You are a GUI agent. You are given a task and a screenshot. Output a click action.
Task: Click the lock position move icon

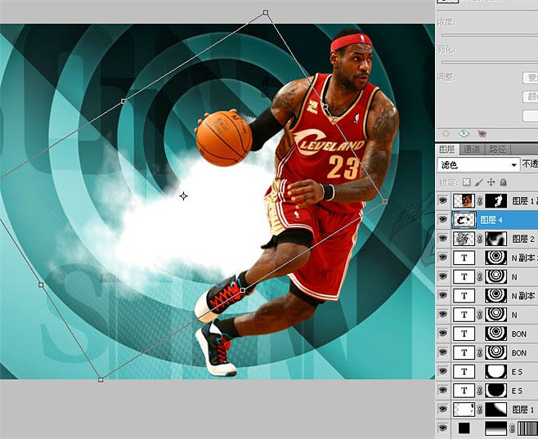491,182
